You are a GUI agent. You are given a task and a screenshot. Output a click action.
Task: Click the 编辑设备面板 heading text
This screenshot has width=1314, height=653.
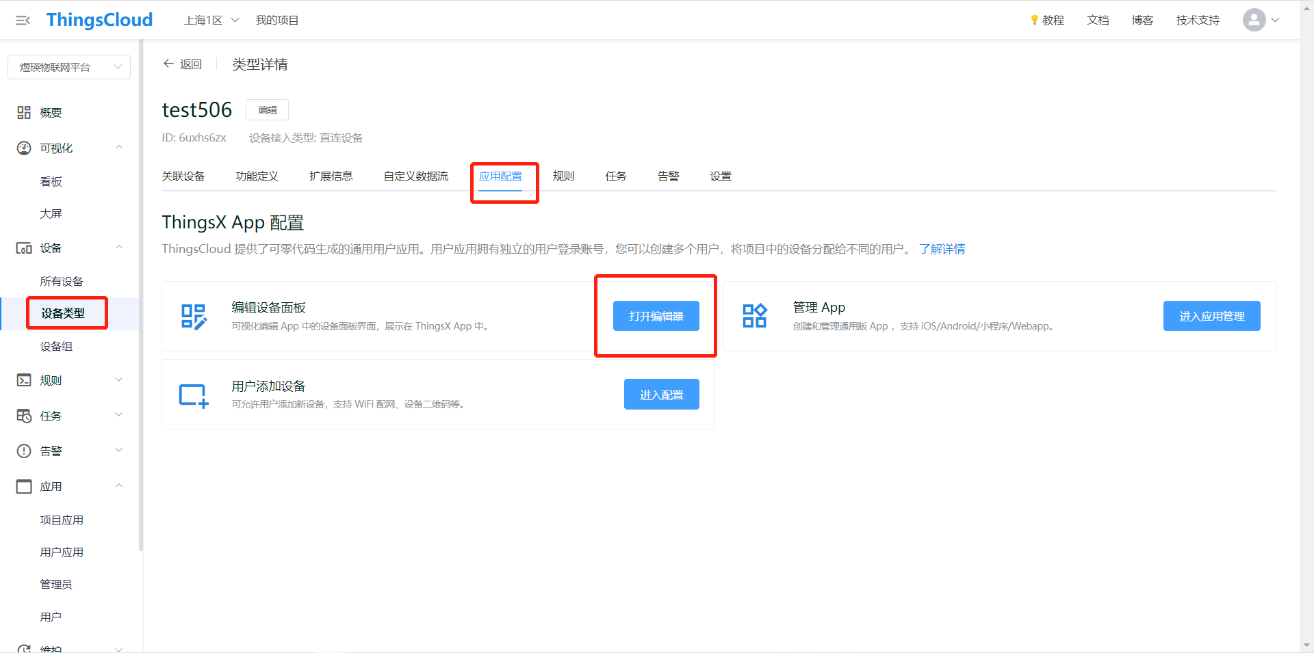tap(268, 308)
